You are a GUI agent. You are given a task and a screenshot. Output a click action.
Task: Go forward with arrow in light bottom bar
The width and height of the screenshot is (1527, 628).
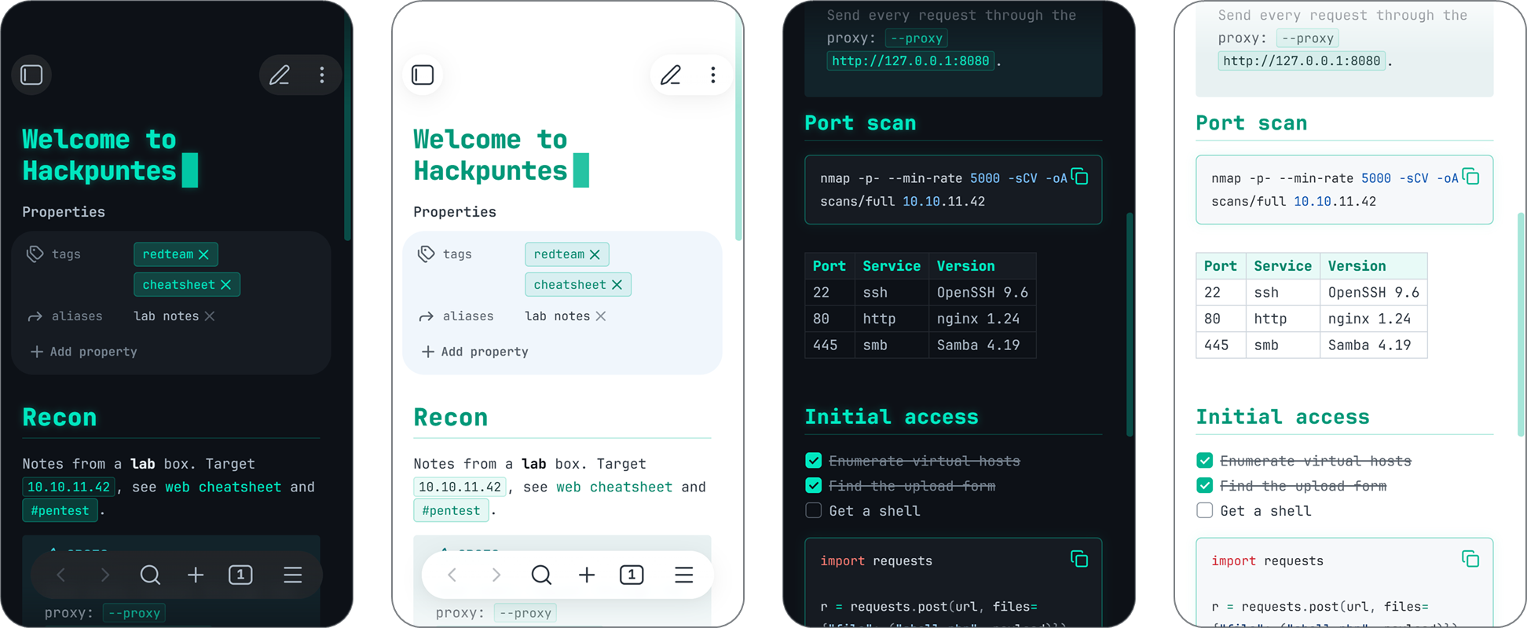coord(496,575)
